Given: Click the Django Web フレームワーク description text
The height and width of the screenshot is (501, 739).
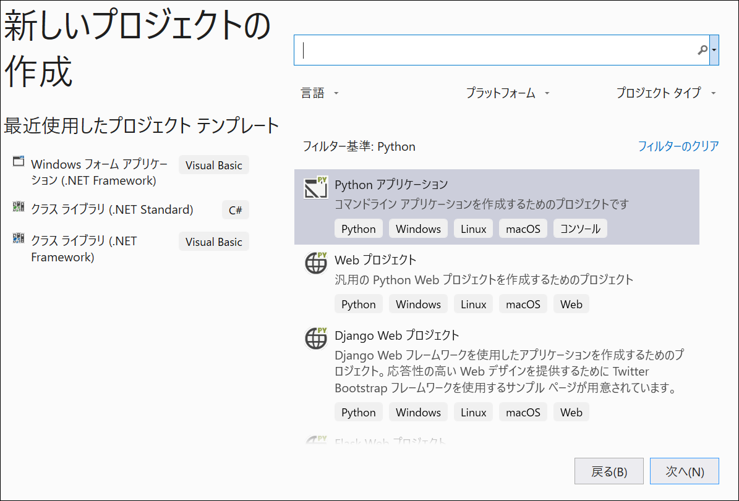Looking at the screenshot, I should [509, 371].
